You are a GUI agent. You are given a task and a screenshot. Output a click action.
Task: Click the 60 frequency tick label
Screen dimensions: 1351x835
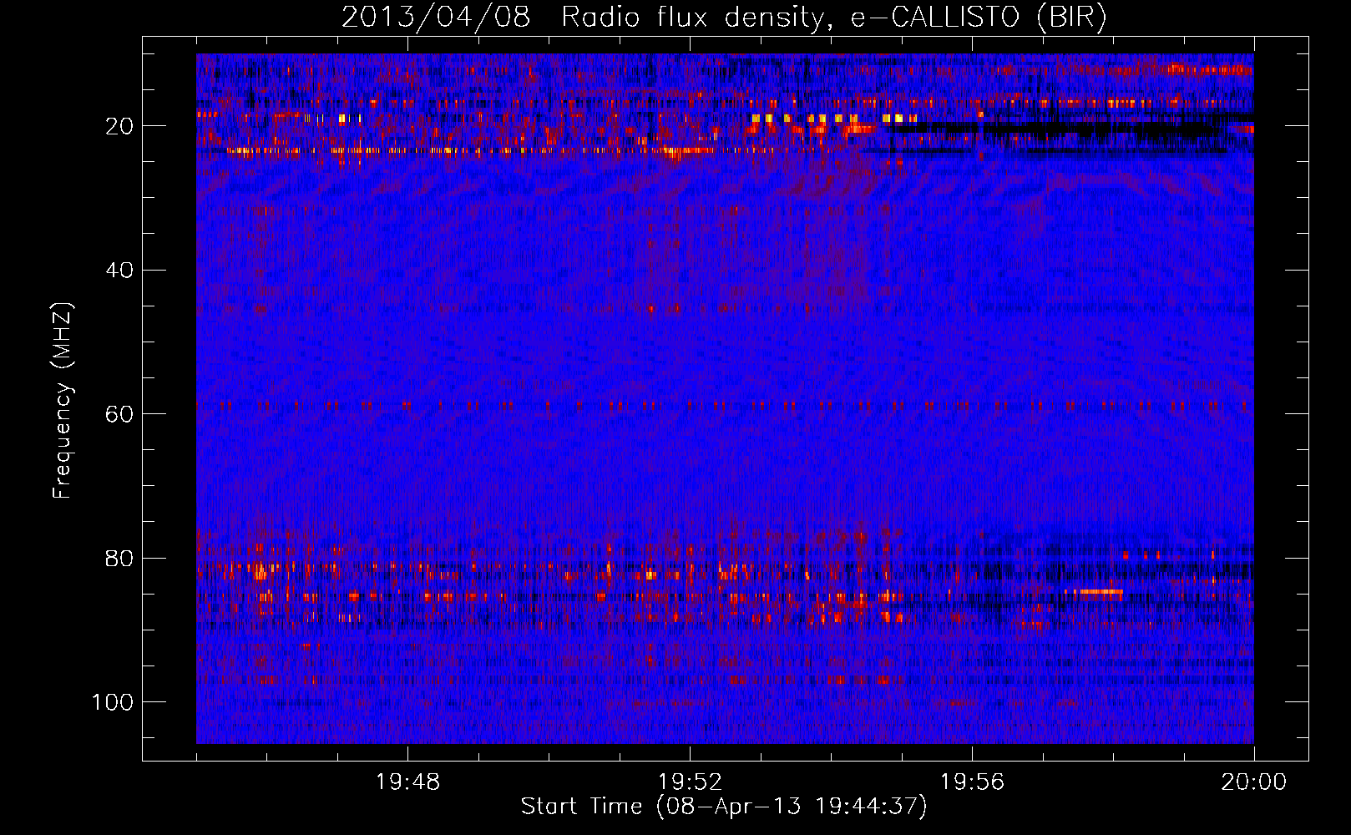point(119,414)
